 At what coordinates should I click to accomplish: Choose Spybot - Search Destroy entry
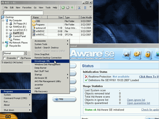(50, 48)
